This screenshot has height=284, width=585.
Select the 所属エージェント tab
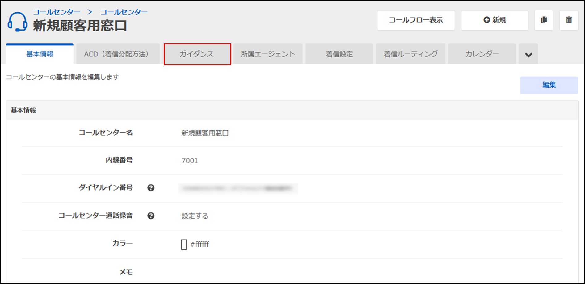pos(268,54)
